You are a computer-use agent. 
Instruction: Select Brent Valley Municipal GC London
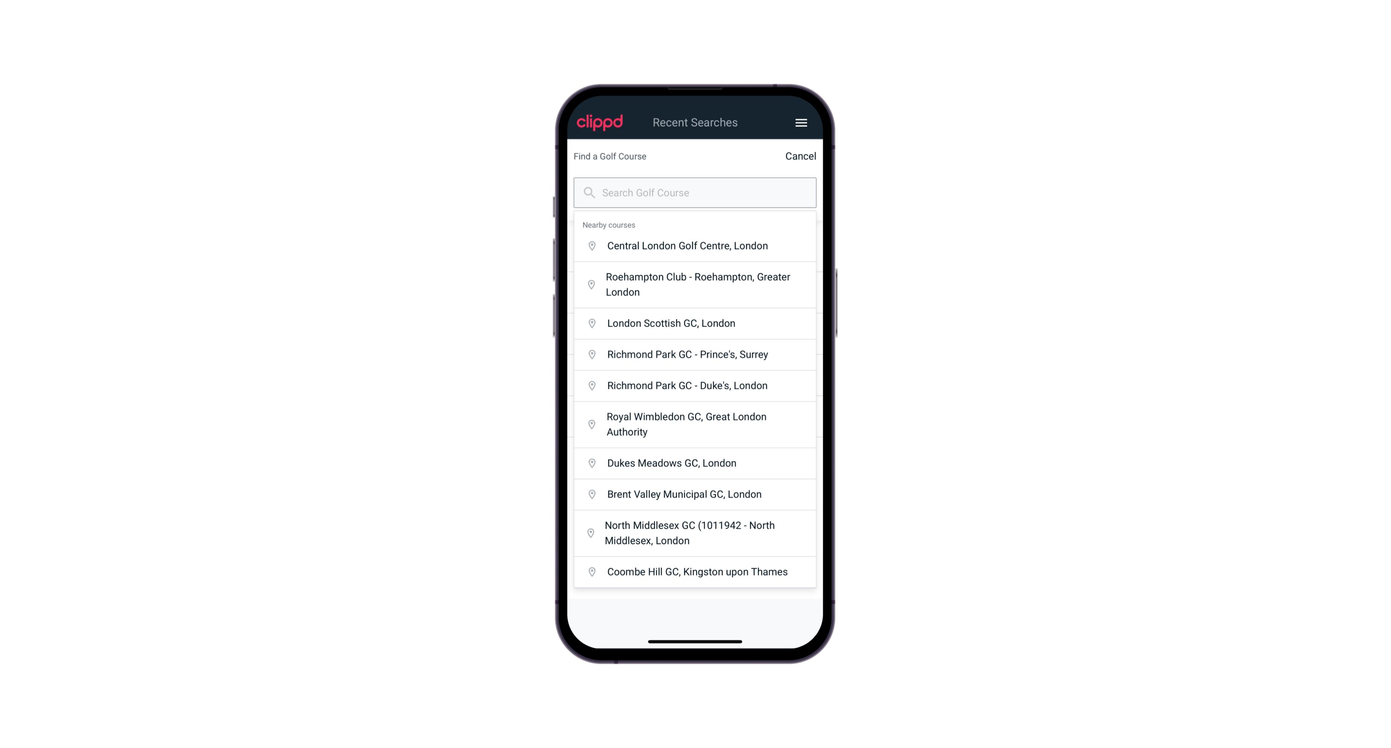point(695,494)
